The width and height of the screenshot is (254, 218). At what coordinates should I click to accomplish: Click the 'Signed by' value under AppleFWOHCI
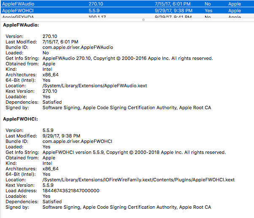coord(127,207)
